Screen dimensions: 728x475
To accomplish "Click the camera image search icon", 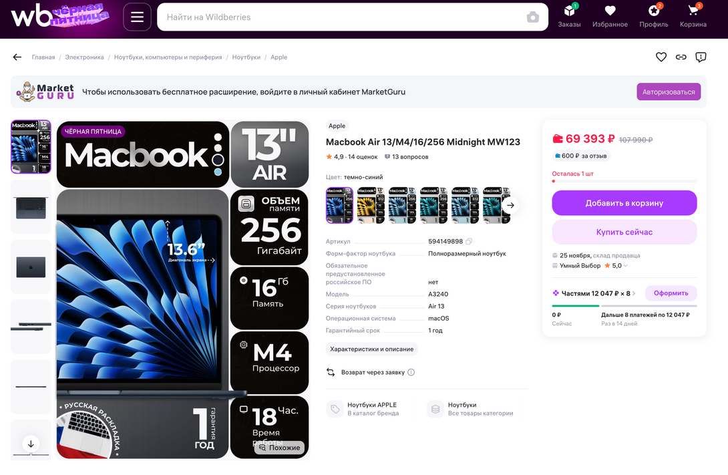I will 532,17.
